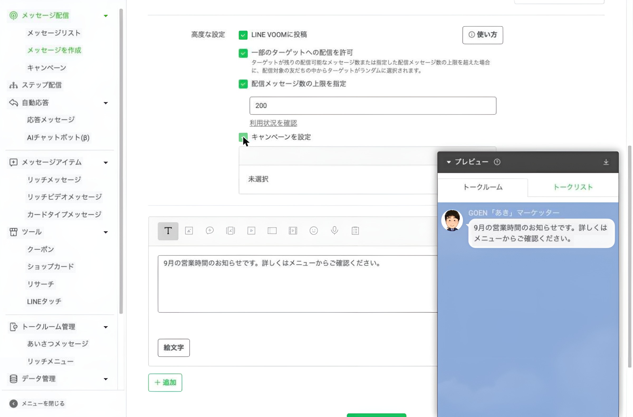Click the sidebar vertical scrollbar
Image resolution: width=633 pixels, height=417 pixels.
(121, 161)
